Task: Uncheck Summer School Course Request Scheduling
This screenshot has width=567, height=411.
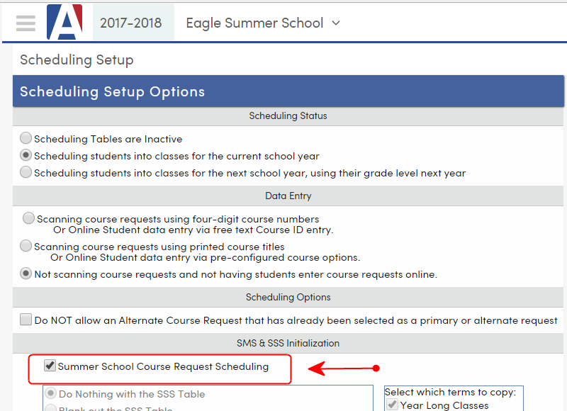Action: click(x=50, y=366)
